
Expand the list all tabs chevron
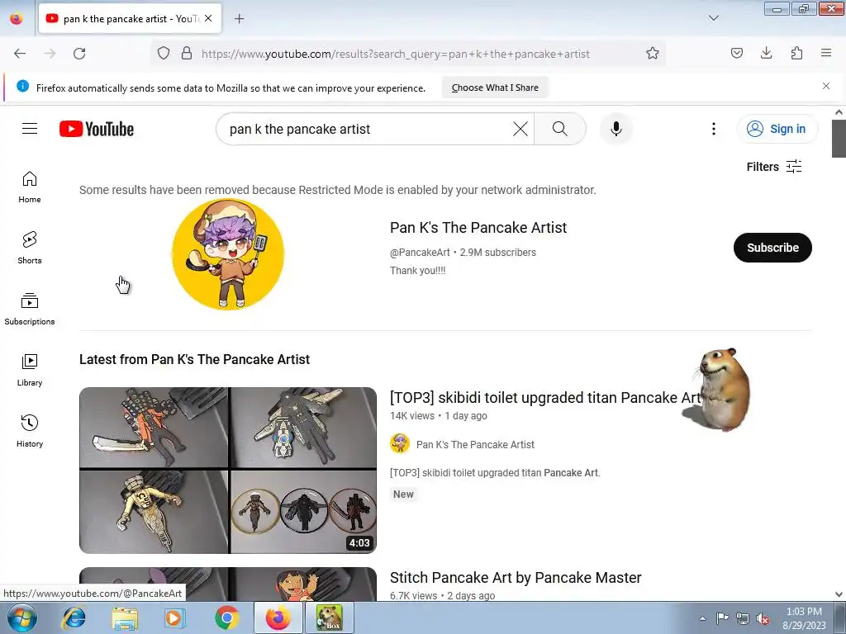click(x=713, y=18)
